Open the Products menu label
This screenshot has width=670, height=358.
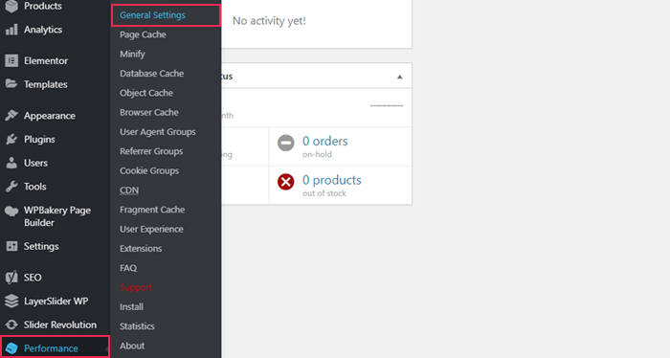pyautogui.click(x=43, y=6)
